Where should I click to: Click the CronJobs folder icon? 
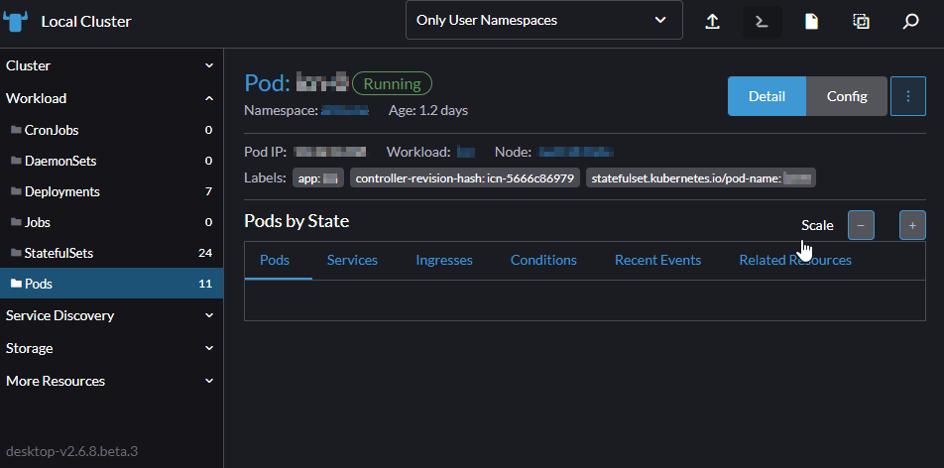coord(16,130)
